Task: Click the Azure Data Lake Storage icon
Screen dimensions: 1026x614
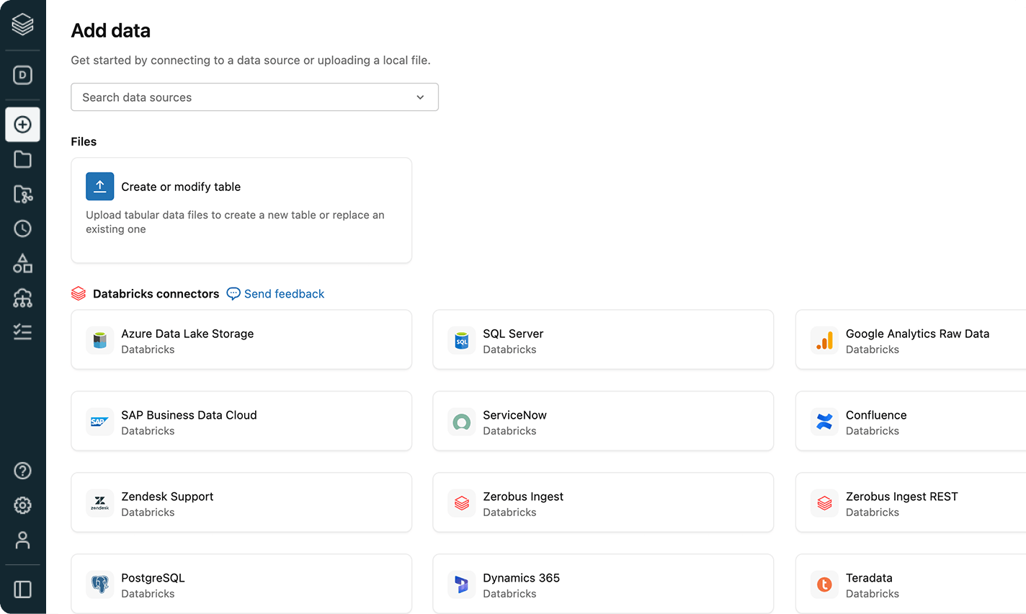Action: click(100, 340)
